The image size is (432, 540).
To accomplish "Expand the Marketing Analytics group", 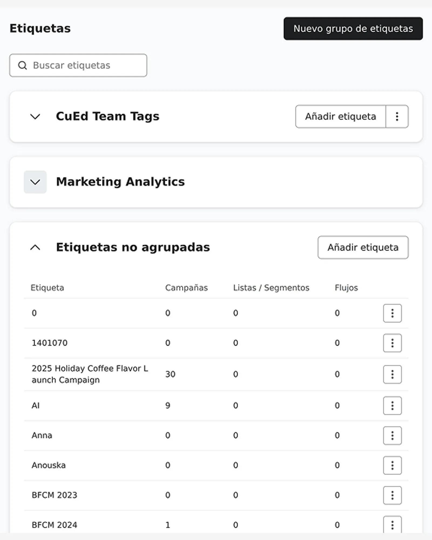I will (x=35, y=182).
